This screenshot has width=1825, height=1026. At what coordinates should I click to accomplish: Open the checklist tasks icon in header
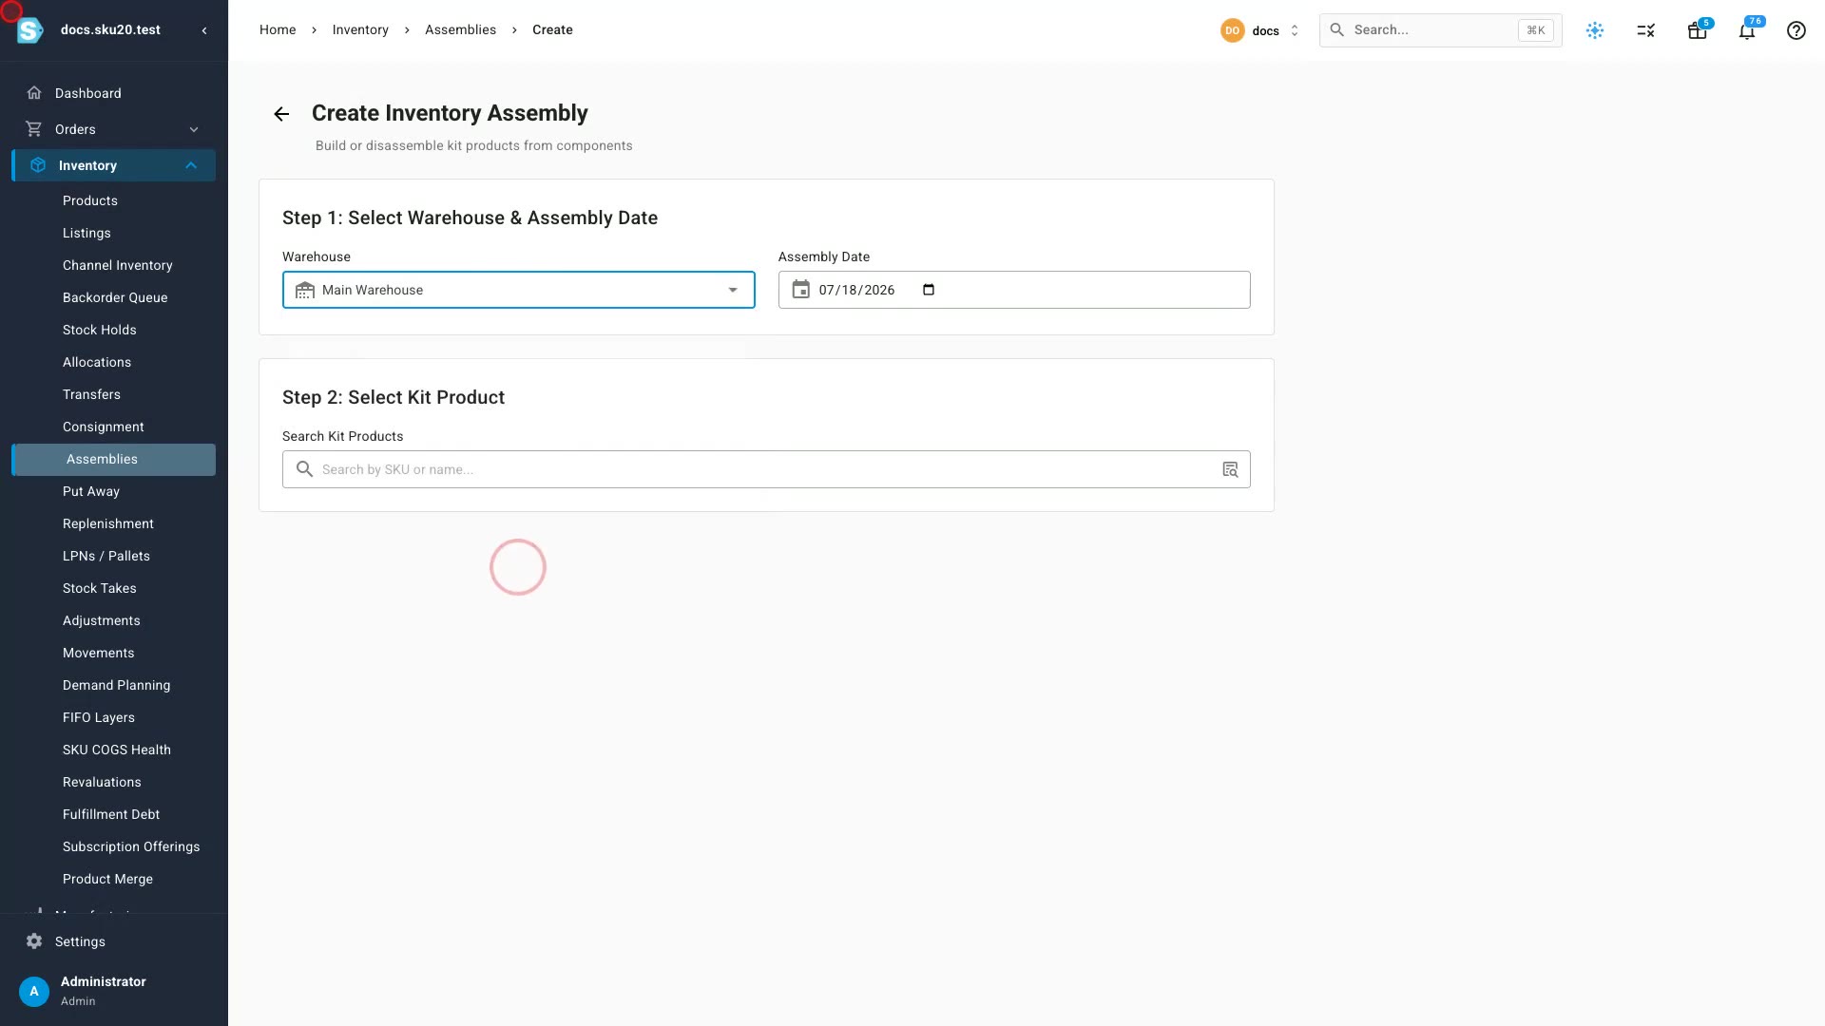click(1646, 30)
